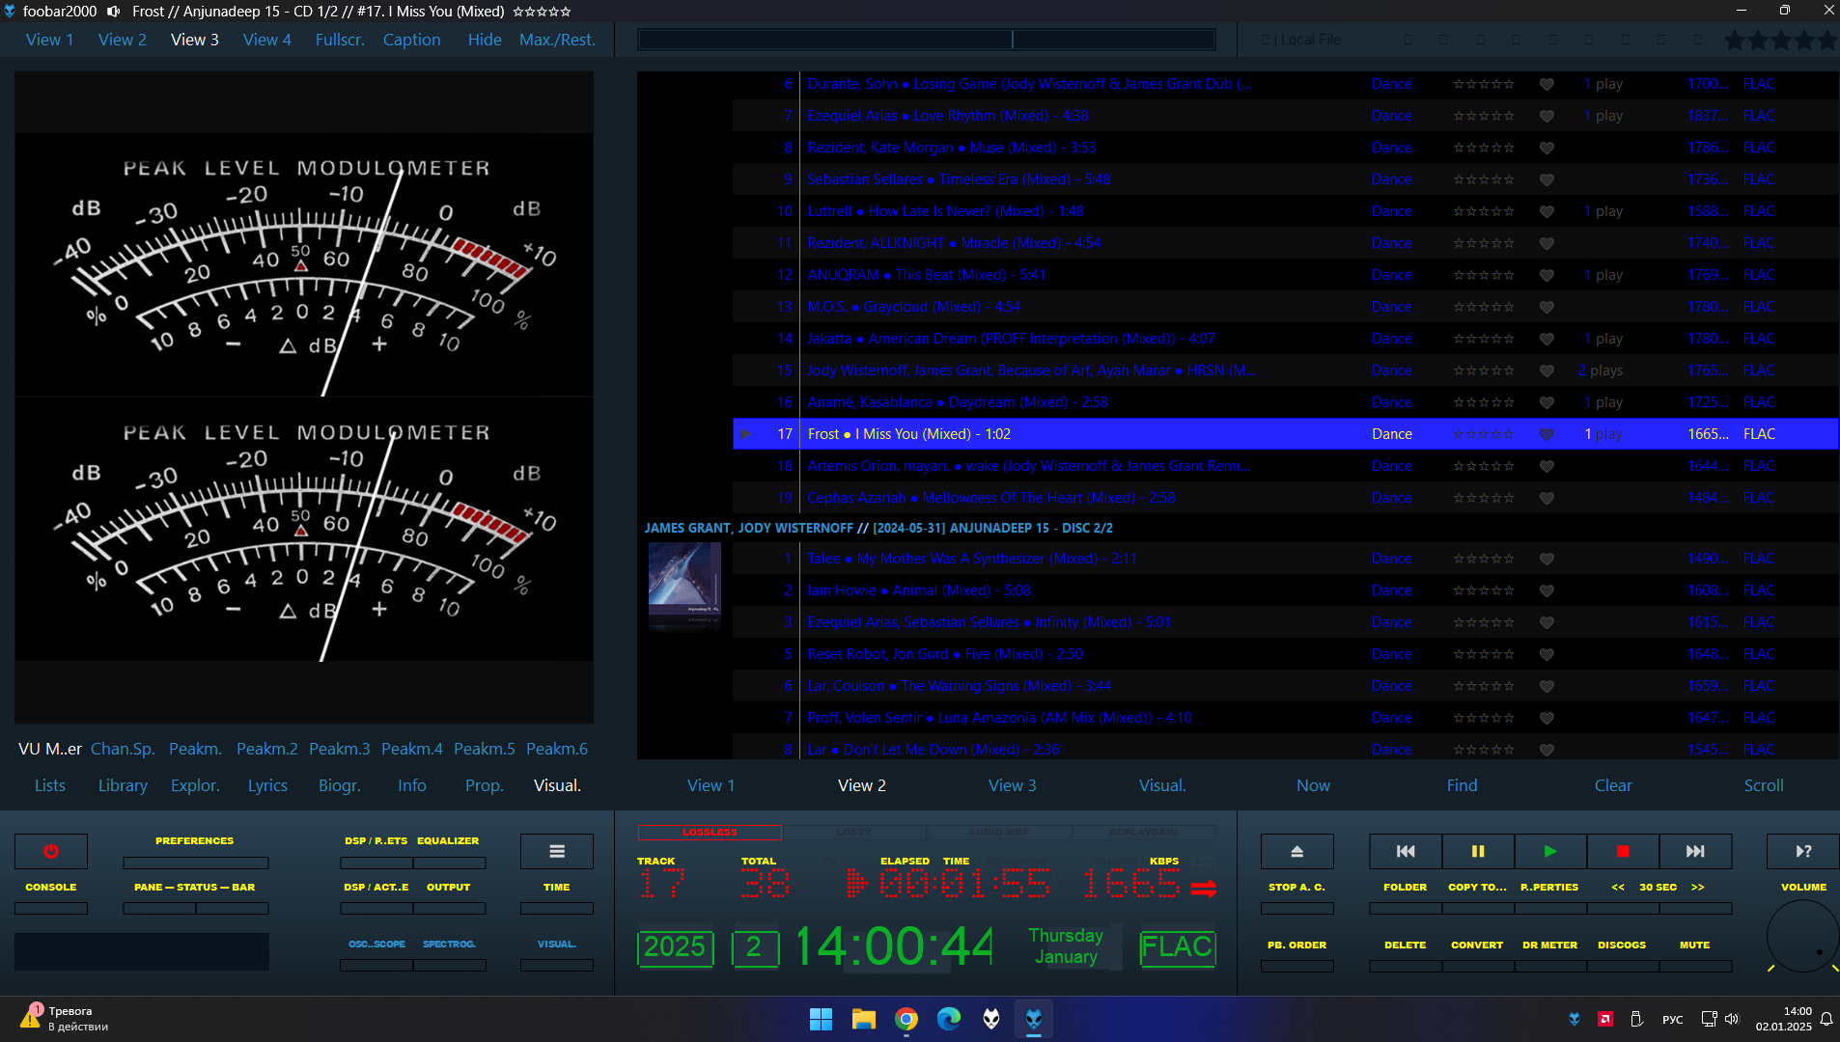Click the eject icon button

click(x=1296, y=851)
